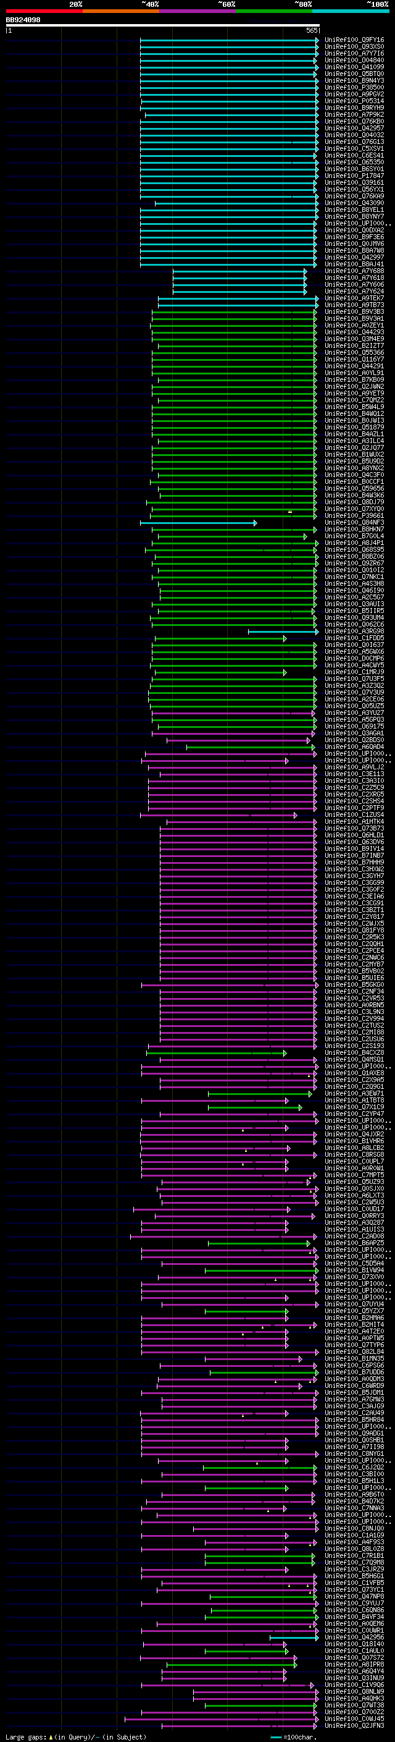Click the cyan alignment bar of UniRef100_Q9FY16
Image resolution: width=395 pixels, height=1742 pixels.
coord(230,40)
